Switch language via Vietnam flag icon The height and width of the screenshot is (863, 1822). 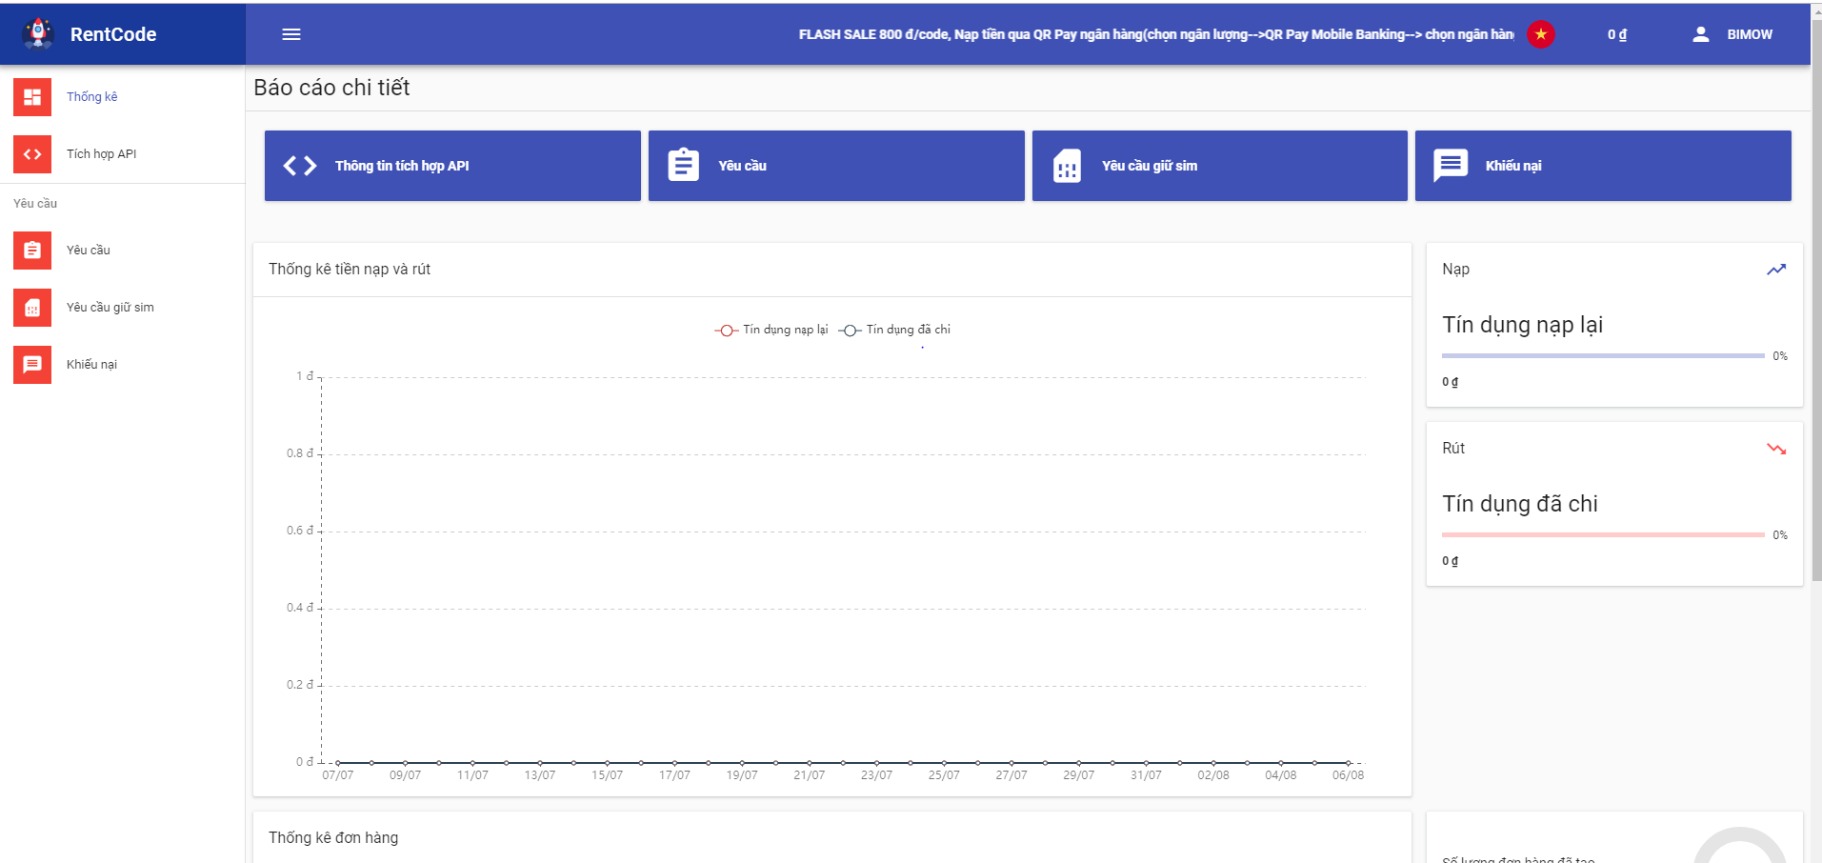coord(1541,34)
